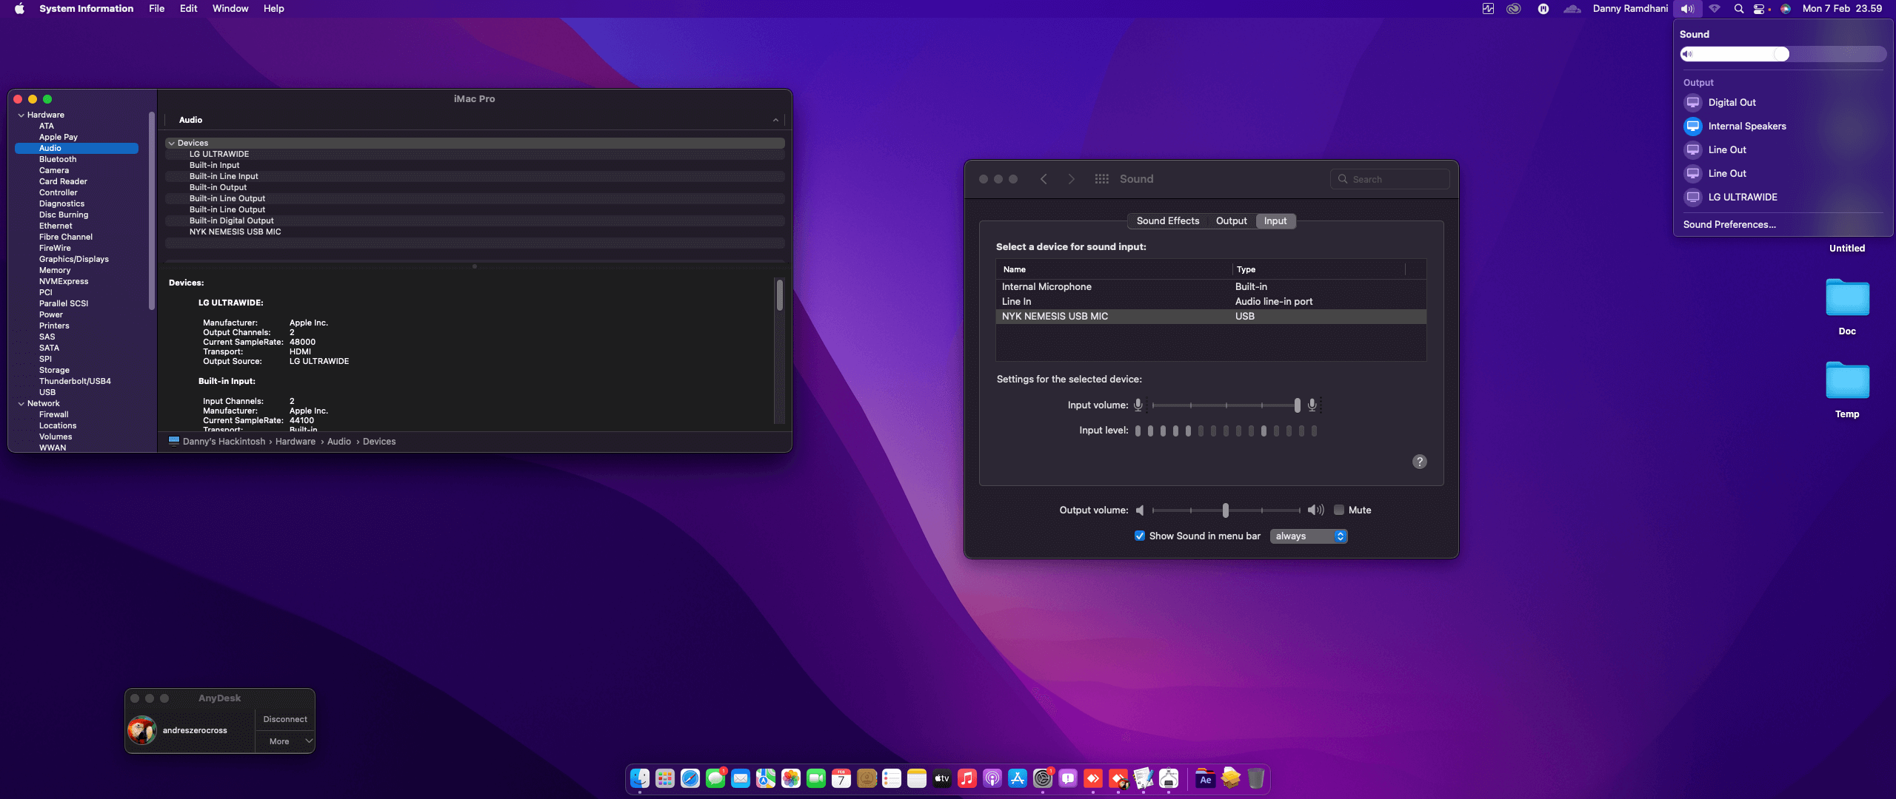The width and height of the screenshot is (1896, 799).
Task: Open the Music app from the Dock
Action: coord(967,778)
